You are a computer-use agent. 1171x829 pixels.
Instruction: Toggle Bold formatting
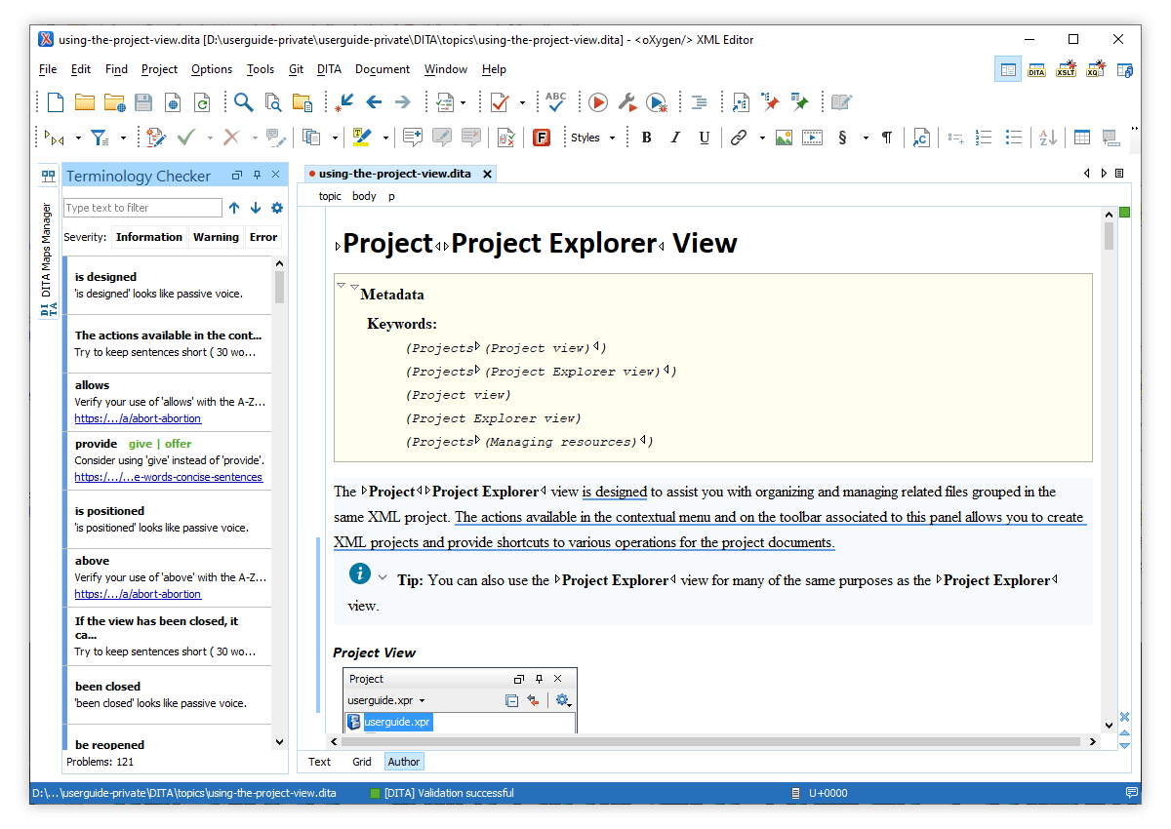[646, 138]
